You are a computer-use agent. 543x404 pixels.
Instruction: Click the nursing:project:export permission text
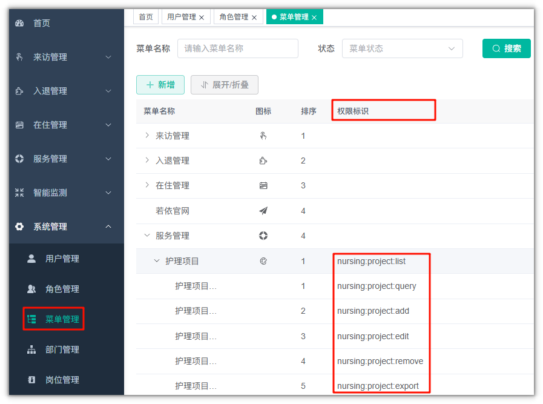tap(378, 386)
